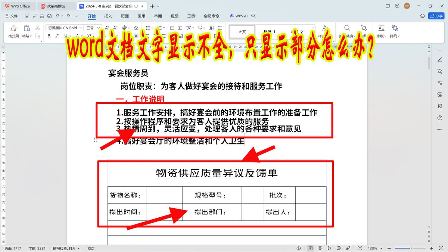Add new document tab with plus button
Viewport: 448px width, 252px height.
(x=152, y=6)
